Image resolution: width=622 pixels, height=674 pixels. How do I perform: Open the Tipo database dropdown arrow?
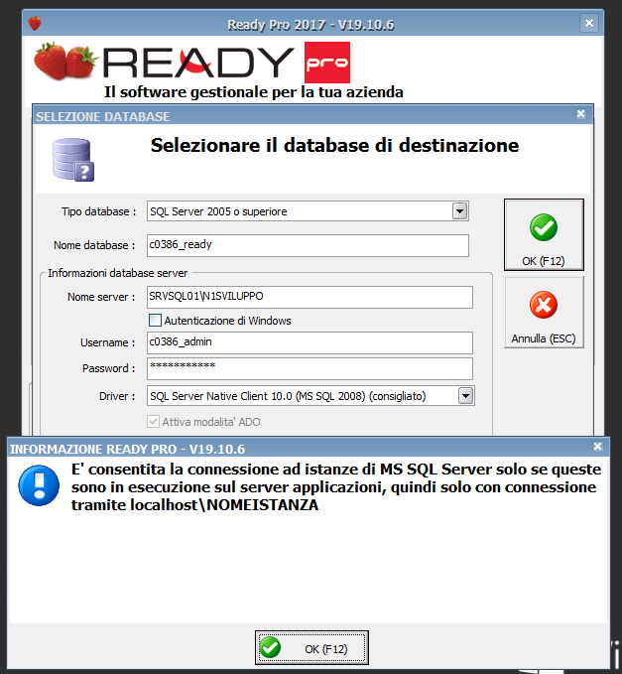tap(459, 211)
